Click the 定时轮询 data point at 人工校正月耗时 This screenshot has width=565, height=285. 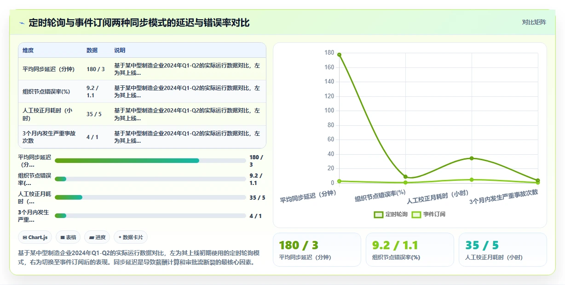[472, 158]
